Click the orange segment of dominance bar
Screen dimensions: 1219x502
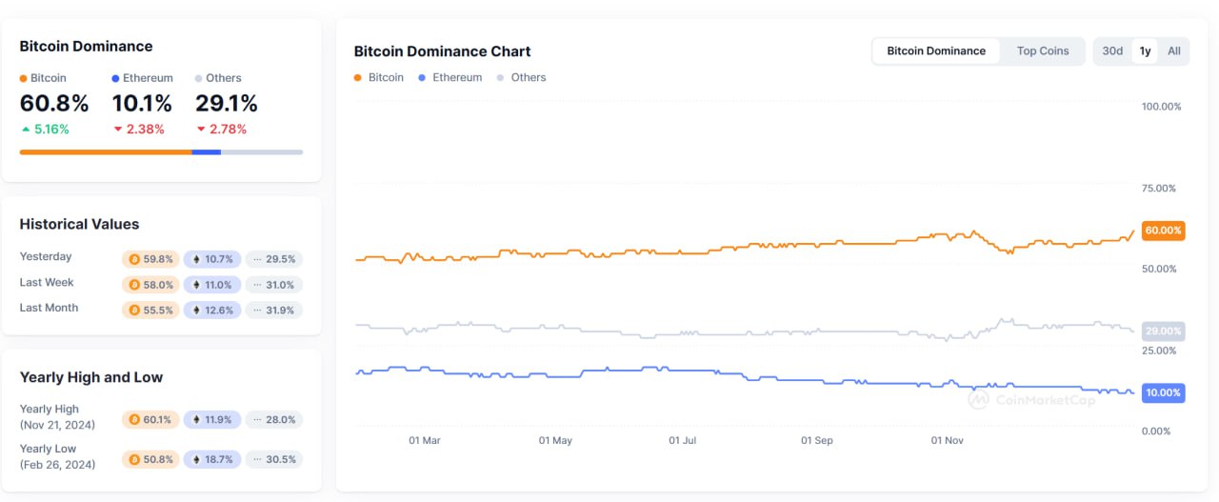coord(106,152)
